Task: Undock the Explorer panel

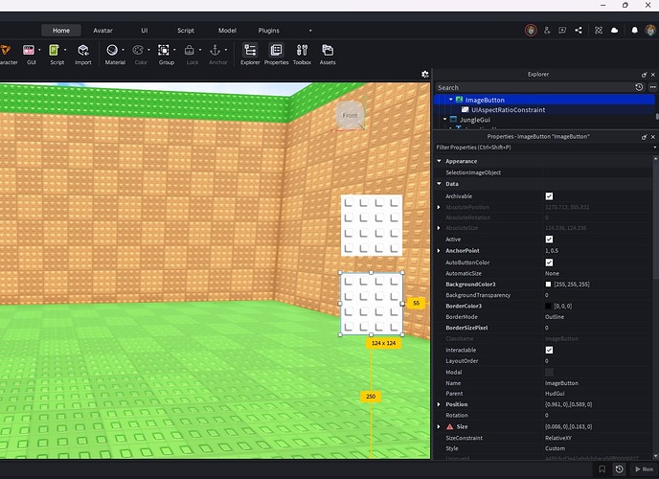Action: (644, 75)
